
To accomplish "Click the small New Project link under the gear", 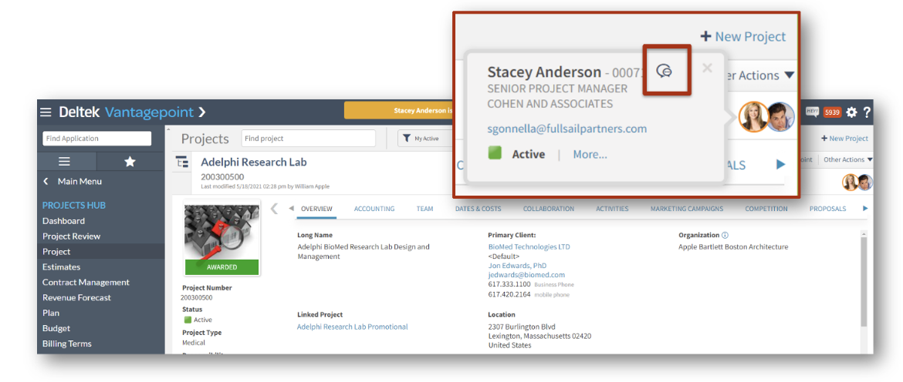I will point(844,139).
